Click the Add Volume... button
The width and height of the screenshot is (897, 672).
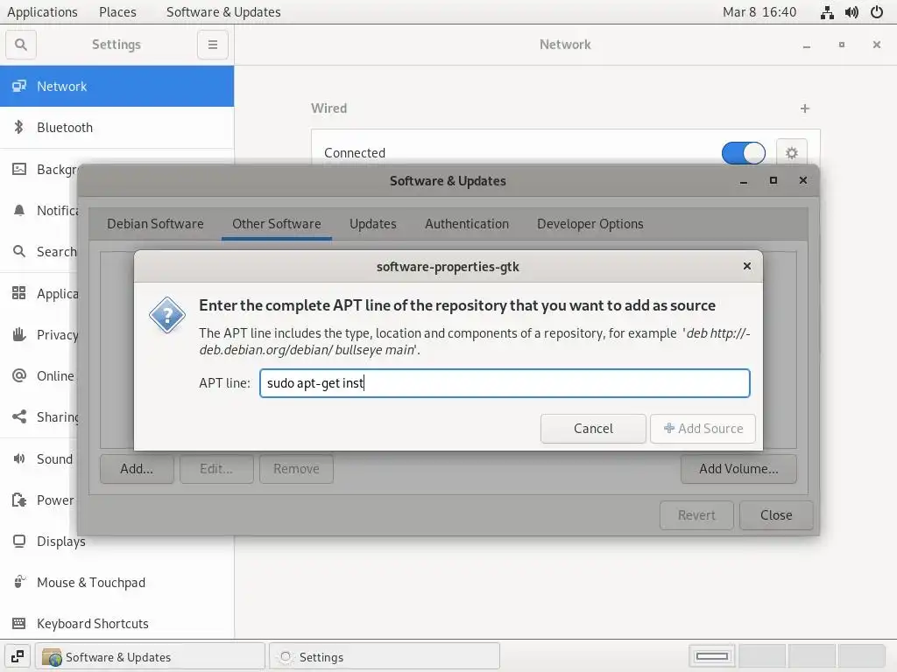(x=738, y=469)
